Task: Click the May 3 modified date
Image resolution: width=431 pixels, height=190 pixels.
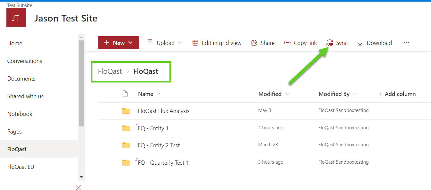Action: pyautogui.click(x=264, y=110)
